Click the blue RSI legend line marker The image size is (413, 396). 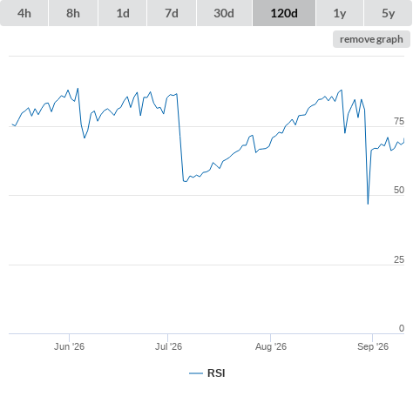[x=196, y=373]
